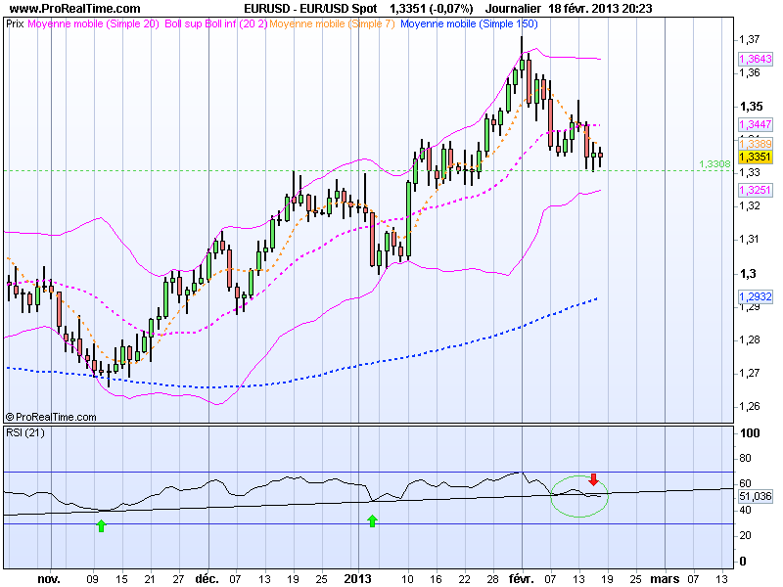Image resolution: width=783 pixels, height=587 pixels.
Task: Click the green 1,3308 support level label
Action: [714, 163]
